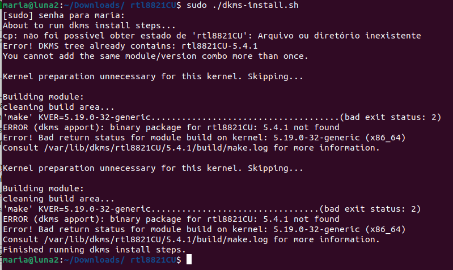
Task: Click the first 'ERROR (dkms apport)' line
Action: [x=171, y=127]
